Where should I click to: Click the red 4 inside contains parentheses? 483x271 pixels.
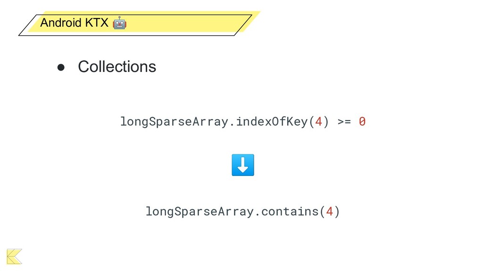click(x=330, y=211)
